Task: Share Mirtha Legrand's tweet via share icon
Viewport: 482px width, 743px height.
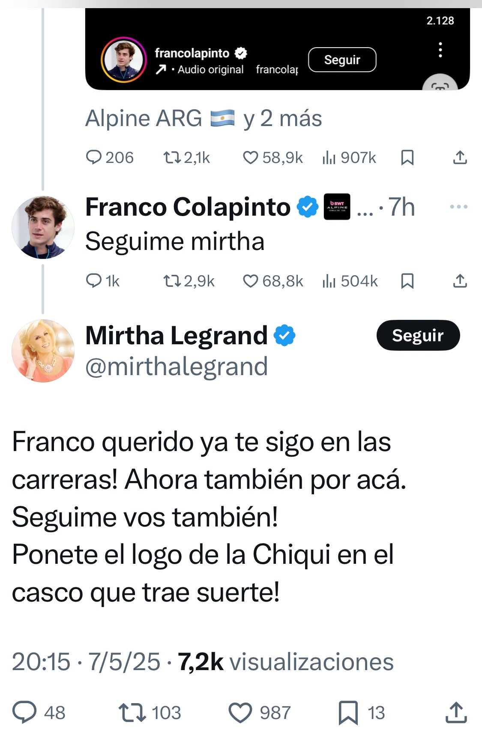Action: (x=456, y=712)
